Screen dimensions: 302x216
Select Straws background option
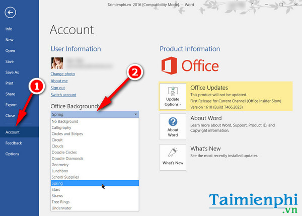tap(95, 195)
